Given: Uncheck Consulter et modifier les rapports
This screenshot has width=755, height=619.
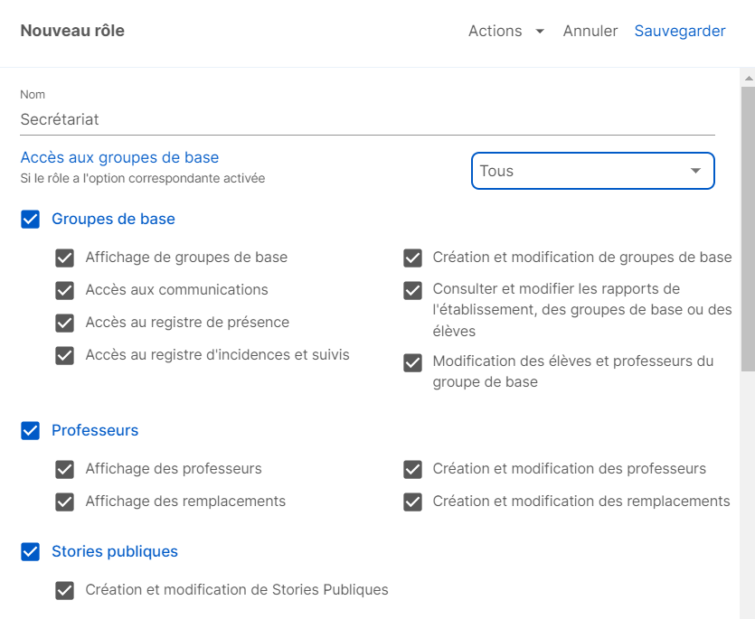Looking at the screenshot, I should tap(412, 290).
